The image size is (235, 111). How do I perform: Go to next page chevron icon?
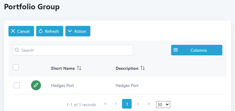coord(138,104)
